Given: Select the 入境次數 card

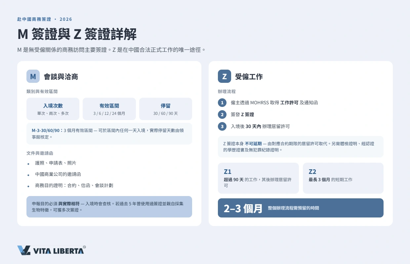Looking at the screenshot, I should tap(53, 109).
